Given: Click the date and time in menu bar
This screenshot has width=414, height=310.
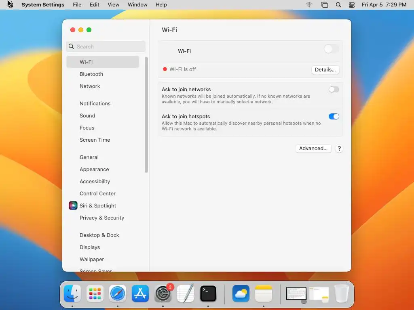Looking at the screenshot, I should (384, 5).
